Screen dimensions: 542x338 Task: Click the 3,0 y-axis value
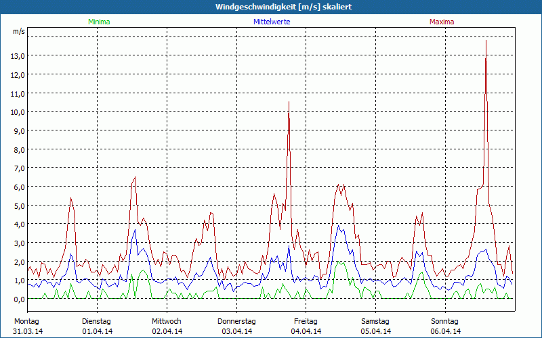[19, 243]
